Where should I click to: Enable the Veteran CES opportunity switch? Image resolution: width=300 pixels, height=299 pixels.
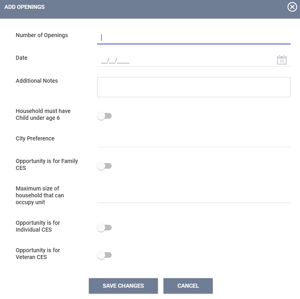pos(104,255)
